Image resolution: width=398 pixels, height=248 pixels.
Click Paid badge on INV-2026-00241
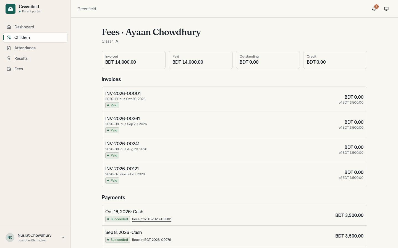(112, 155)
